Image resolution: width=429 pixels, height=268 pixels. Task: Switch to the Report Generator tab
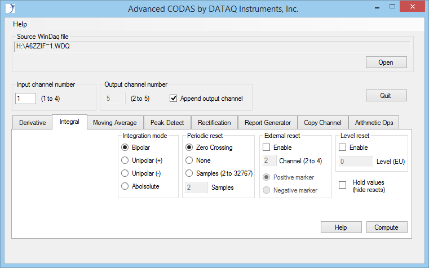tap(268, 123)
